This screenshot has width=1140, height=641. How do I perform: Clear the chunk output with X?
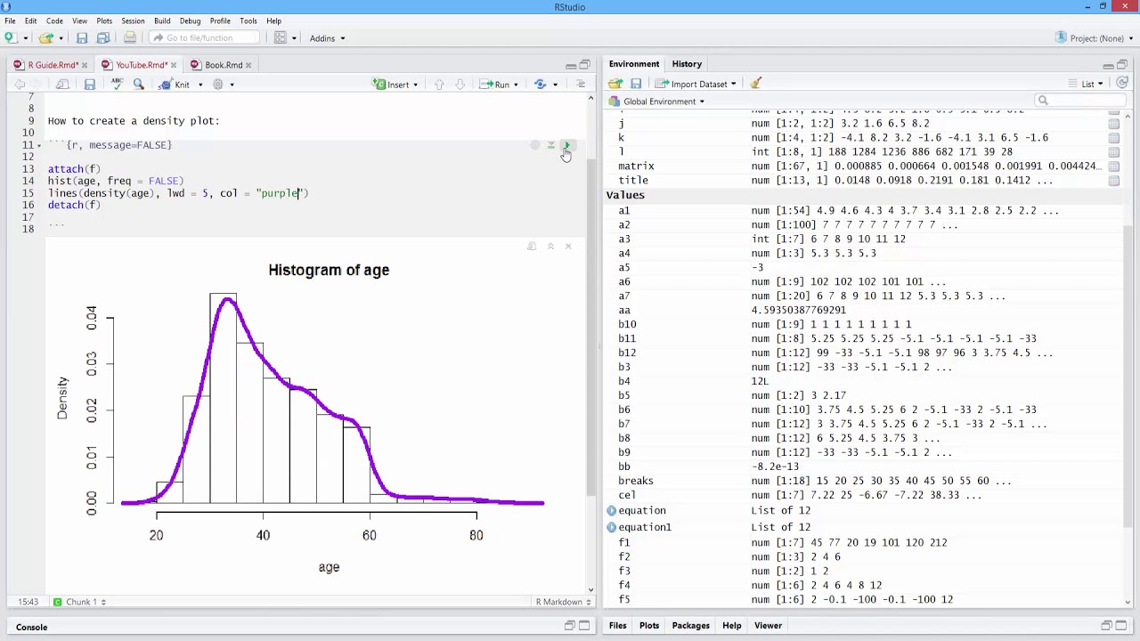568,246
